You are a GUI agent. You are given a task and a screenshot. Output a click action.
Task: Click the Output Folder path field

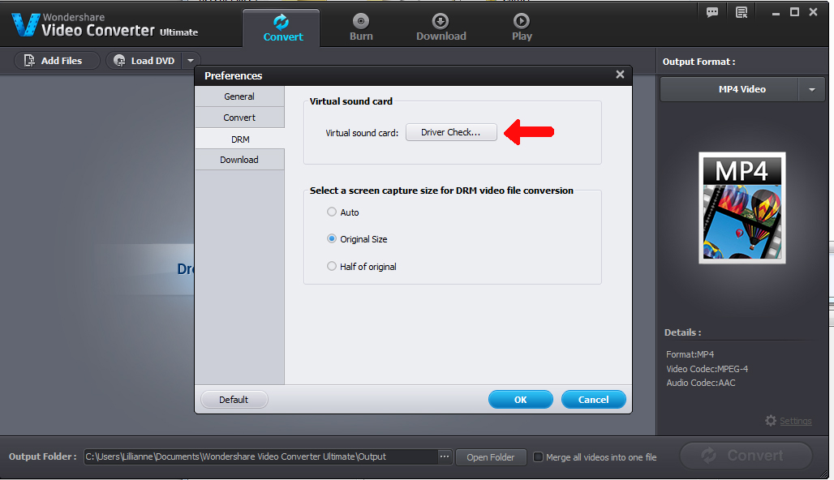click(x=260, y=456)
